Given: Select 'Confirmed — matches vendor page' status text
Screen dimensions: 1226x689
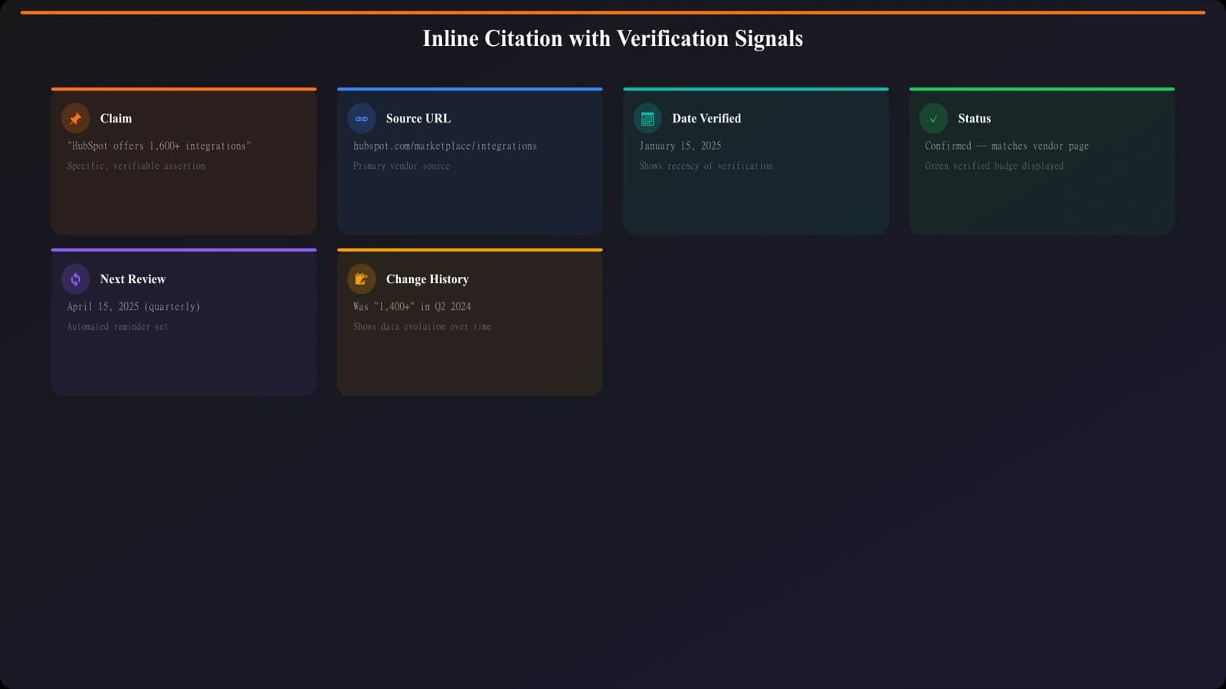Looking at the screenshot, I should [x=1006, y=145].
